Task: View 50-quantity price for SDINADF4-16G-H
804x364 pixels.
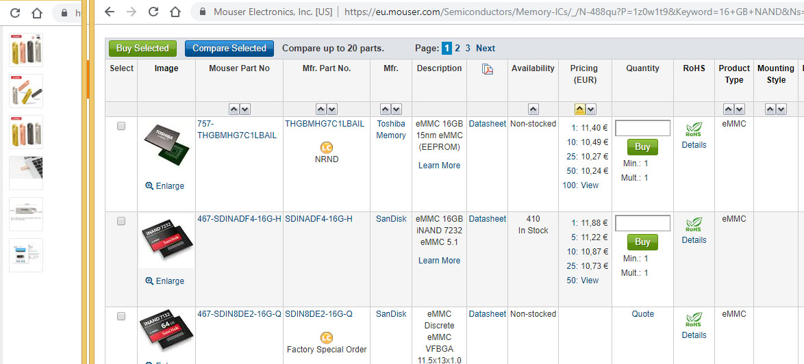Action: click(590, 281)
